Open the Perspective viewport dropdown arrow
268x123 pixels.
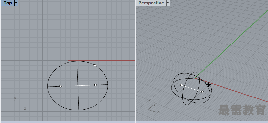point(168,3)
